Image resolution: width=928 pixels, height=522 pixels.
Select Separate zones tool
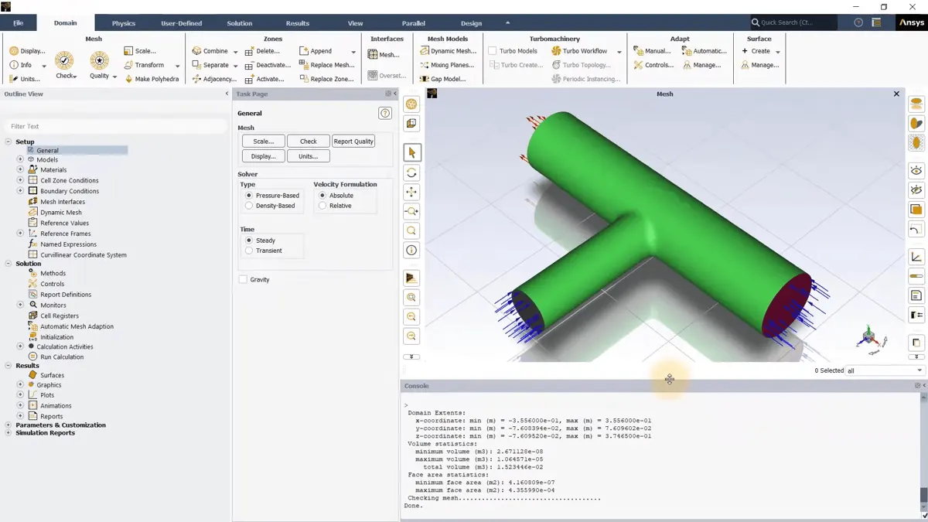(210, 65)
